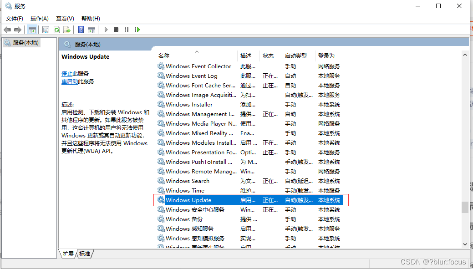
Task: Click the Pause Service toolbar icon
Action: pos(127,30)
